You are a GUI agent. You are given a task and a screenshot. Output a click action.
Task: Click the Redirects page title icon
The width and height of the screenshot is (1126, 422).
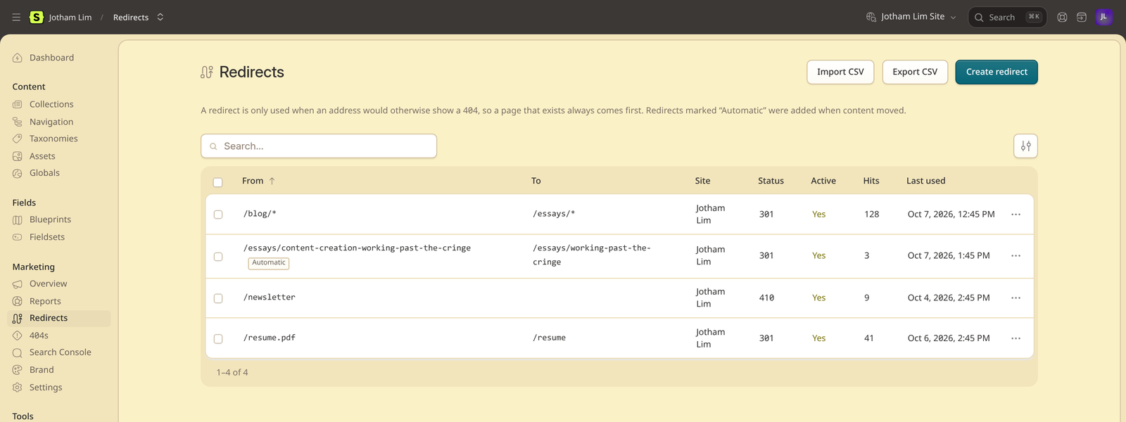point(207,72)
